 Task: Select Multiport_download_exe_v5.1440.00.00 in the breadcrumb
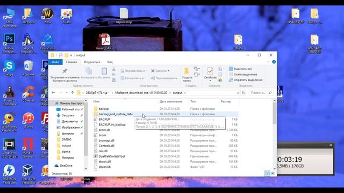[141, 93]
